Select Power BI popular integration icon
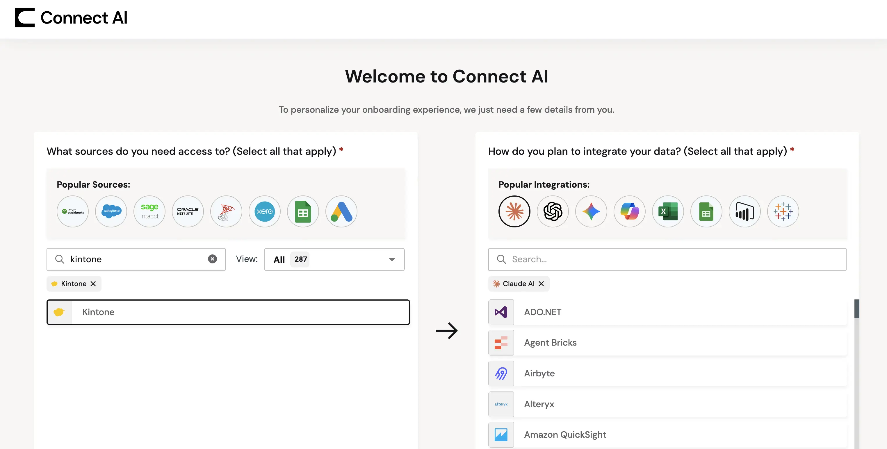This screenshot has height=449, width=887. tap(745, 211)
